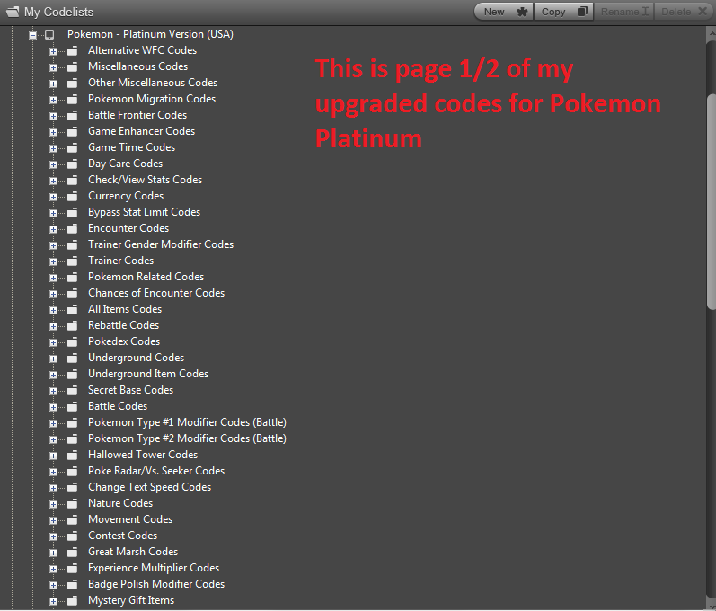Expand the Mystery Gift Items folder
This screenshot has height=611, width=716.
coord(53,601)
